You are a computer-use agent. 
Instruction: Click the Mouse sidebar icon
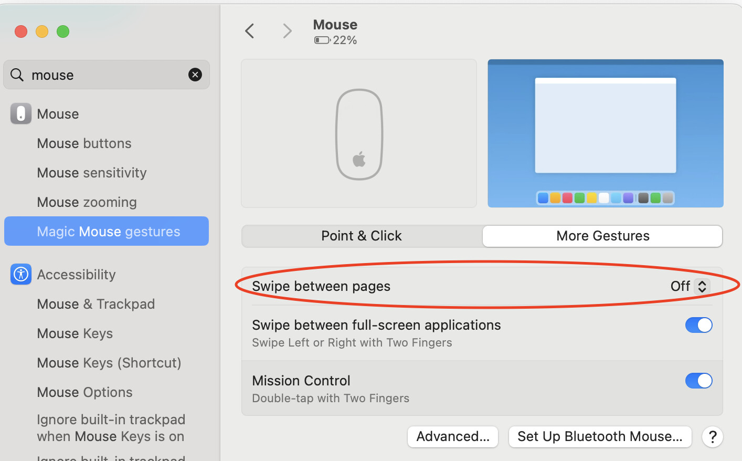(21, 113)
